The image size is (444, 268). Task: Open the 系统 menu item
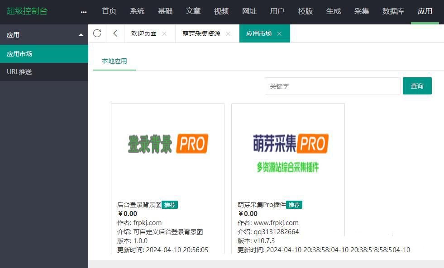click(x=137, y=11)
